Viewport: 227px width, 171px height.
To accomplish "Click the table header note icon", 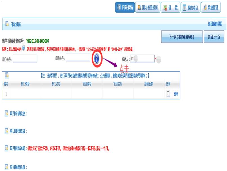I will (x=6, y=75).
